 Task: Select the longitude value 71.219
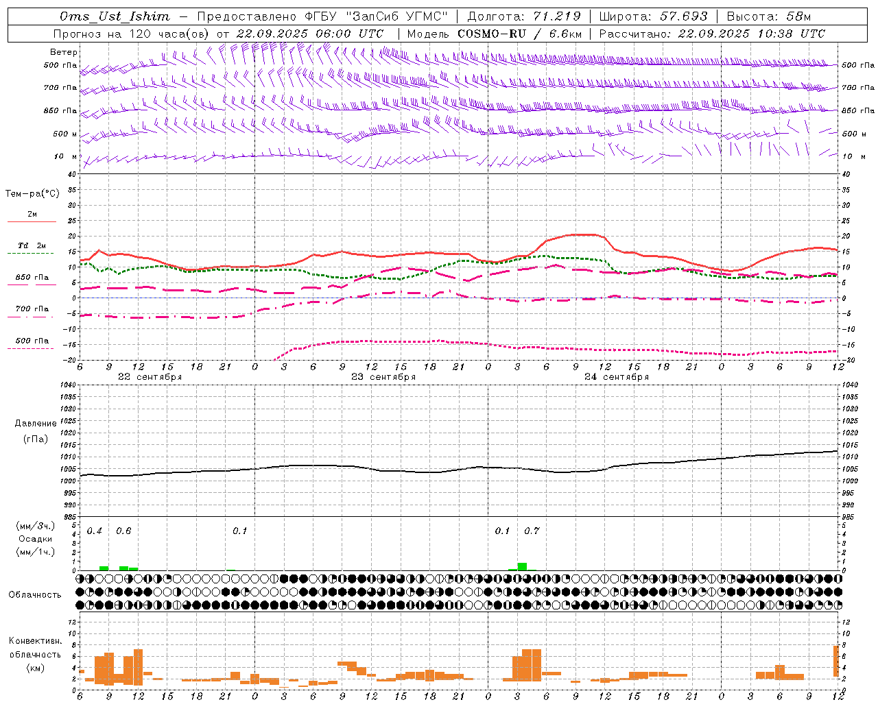point(556,16)
